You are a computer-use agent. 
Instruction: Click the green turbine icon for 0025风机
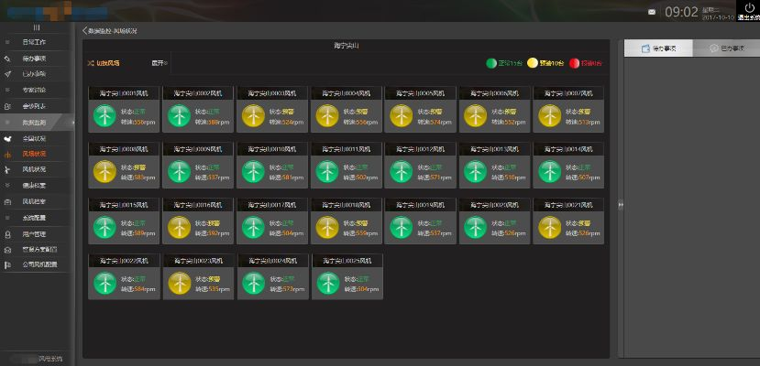[x=327, y=284]
